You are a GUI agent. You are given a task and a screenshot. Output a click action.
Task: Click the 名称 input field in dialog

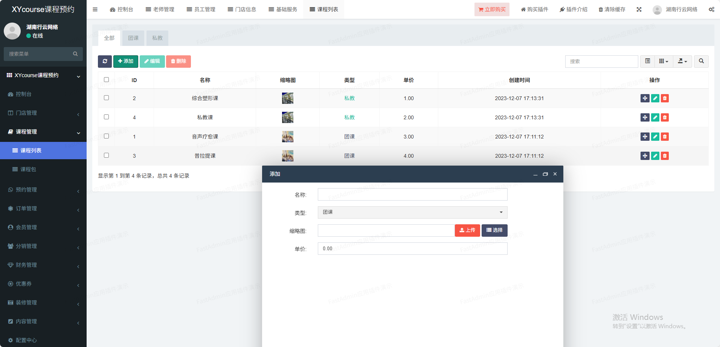coord(412,195)
